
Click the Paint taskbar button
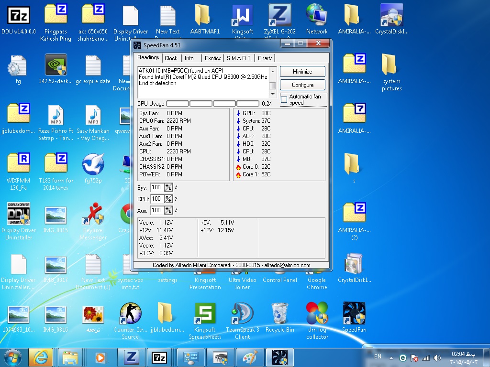(250, 357)
